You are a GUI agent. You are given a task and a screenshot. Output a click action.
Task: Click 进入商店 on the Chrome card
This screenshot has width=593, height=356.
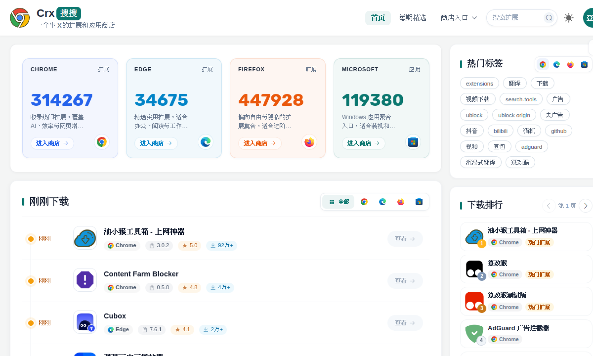point(52,143)
